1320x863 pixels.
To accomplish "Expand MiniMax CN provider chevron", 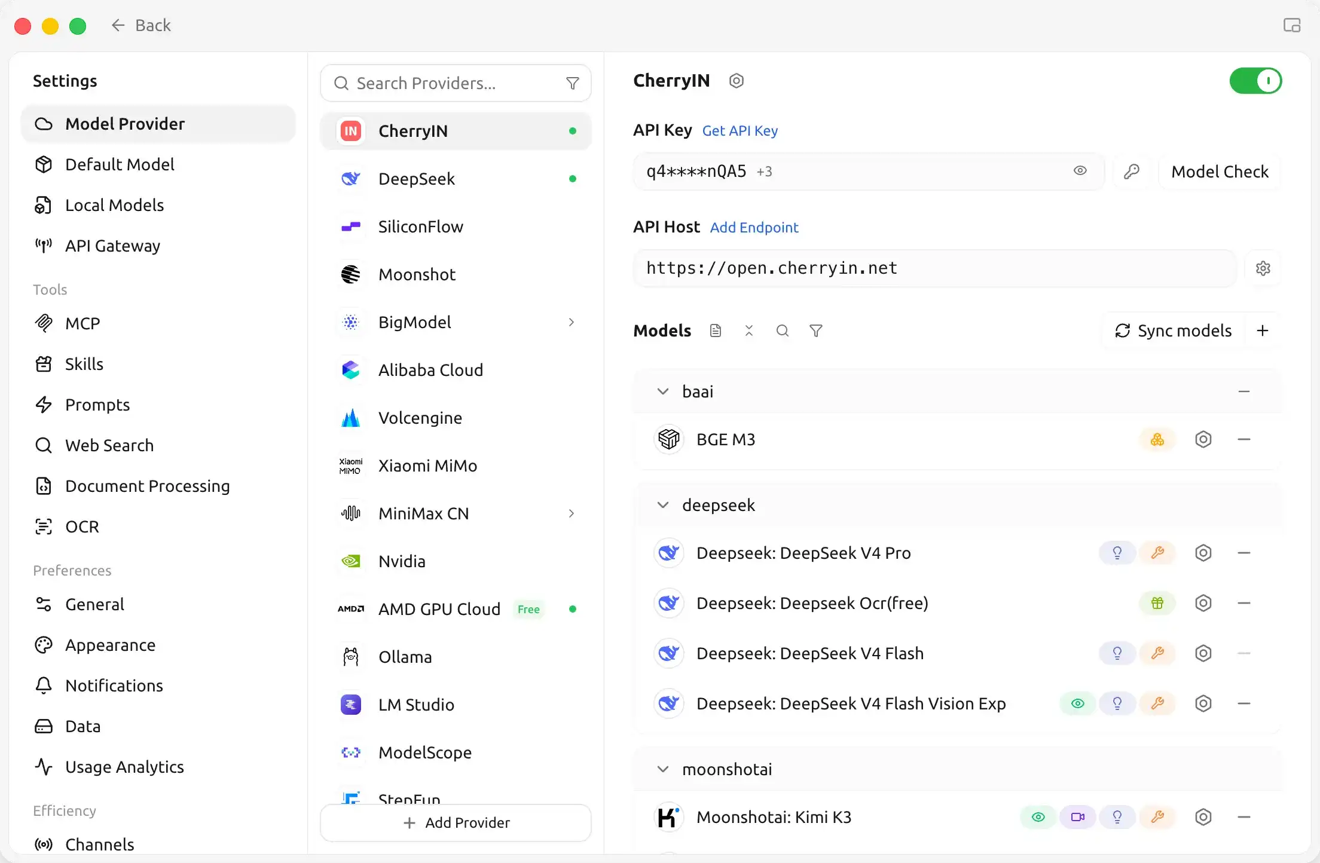I will [x=572, y=513].
